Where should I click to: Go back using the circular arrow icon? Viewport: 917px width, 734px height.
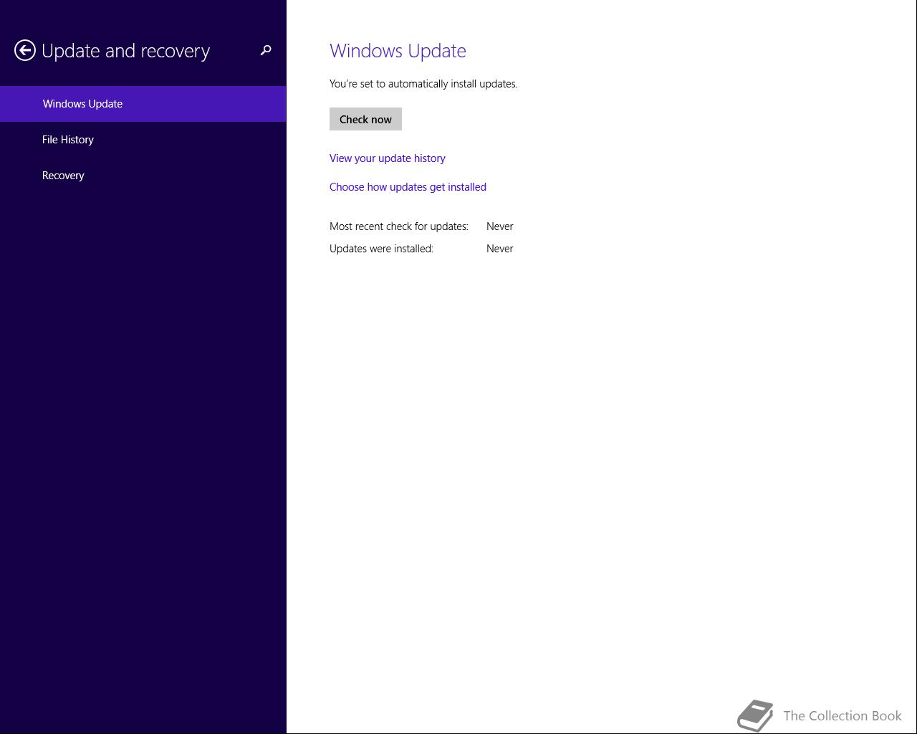[25, 50]
